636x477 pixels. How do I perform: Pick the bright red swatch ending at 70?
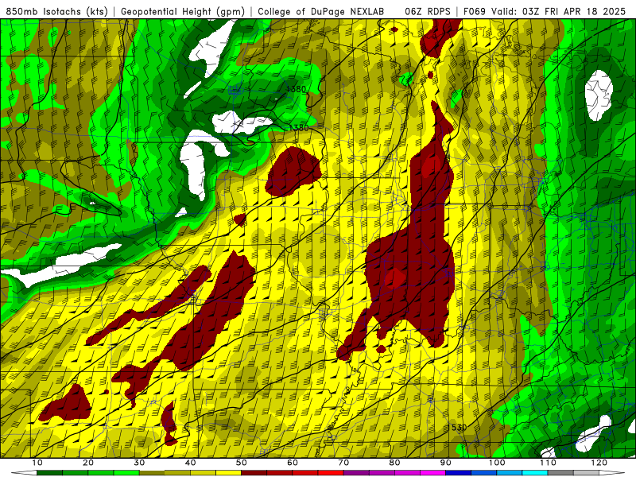click(x=331, y=473)
